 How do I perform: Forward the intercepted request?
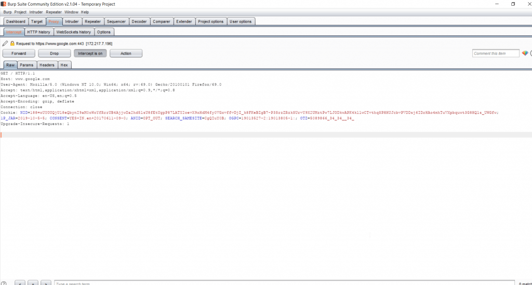19,53
